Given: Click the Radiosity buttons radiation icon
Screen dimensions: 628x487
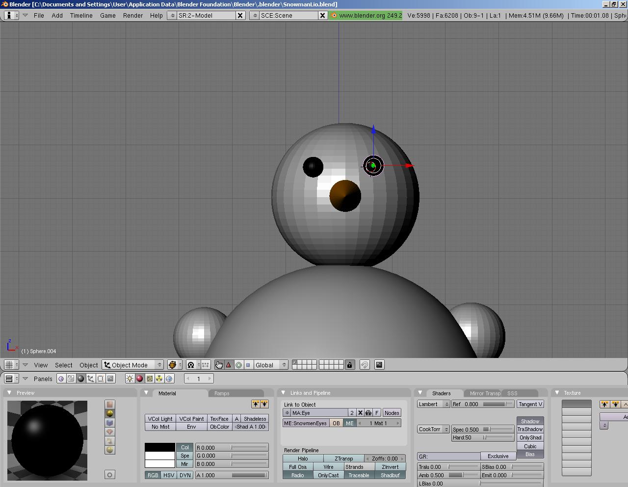Looking at the screenshot, I should (159, 379).
